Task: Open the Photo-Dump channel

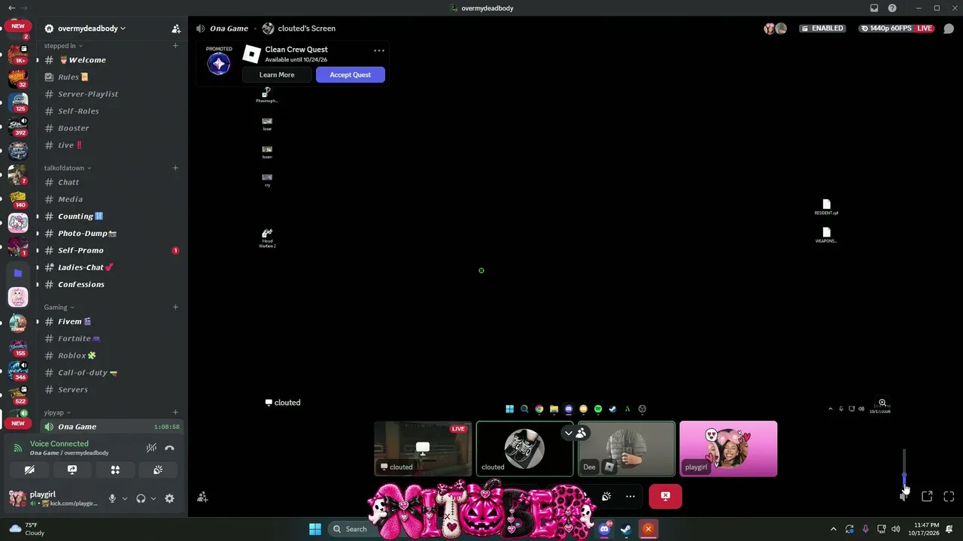Action: click(111, 233)
